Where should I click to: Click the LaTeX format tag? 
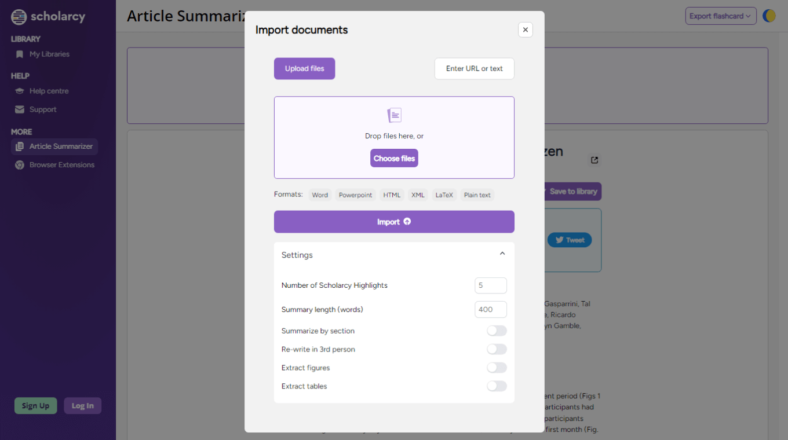pyautogui.click(x=444, y=195)
